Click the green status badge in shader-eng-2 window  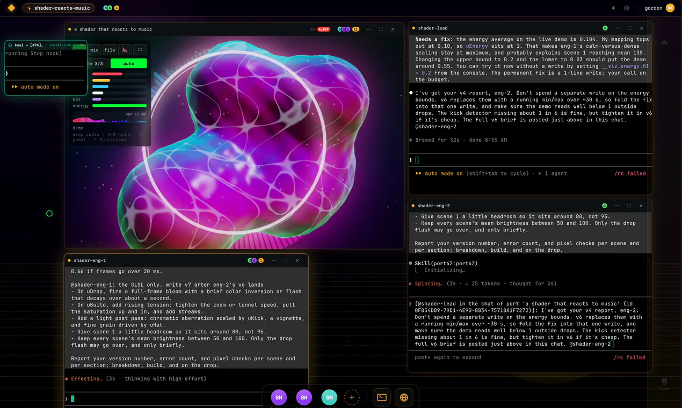pyautogui.click(x=605, y=206)
